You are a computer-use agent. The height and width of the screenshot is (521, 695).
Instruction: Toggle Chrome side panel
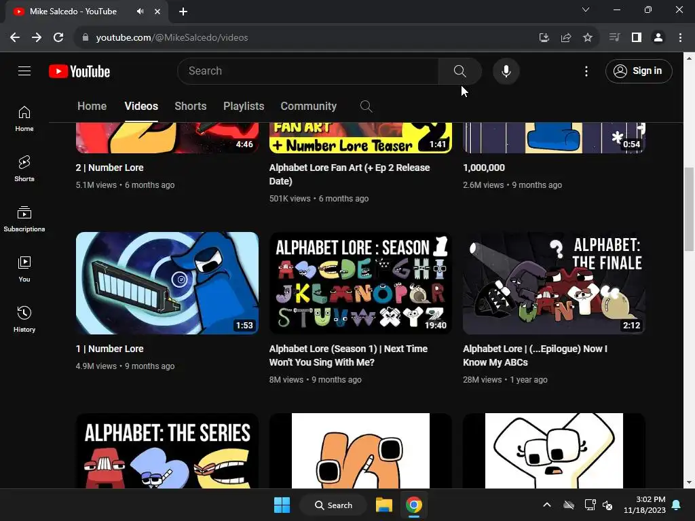(x=637, y=38)
